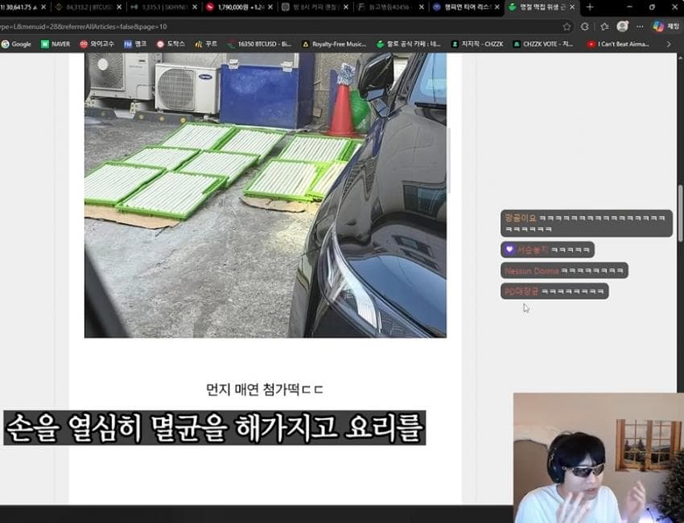This screenshot has width=684, height=523.
Task: Open the CHZZK VOTE bookmark
Action: click(542, 44)
